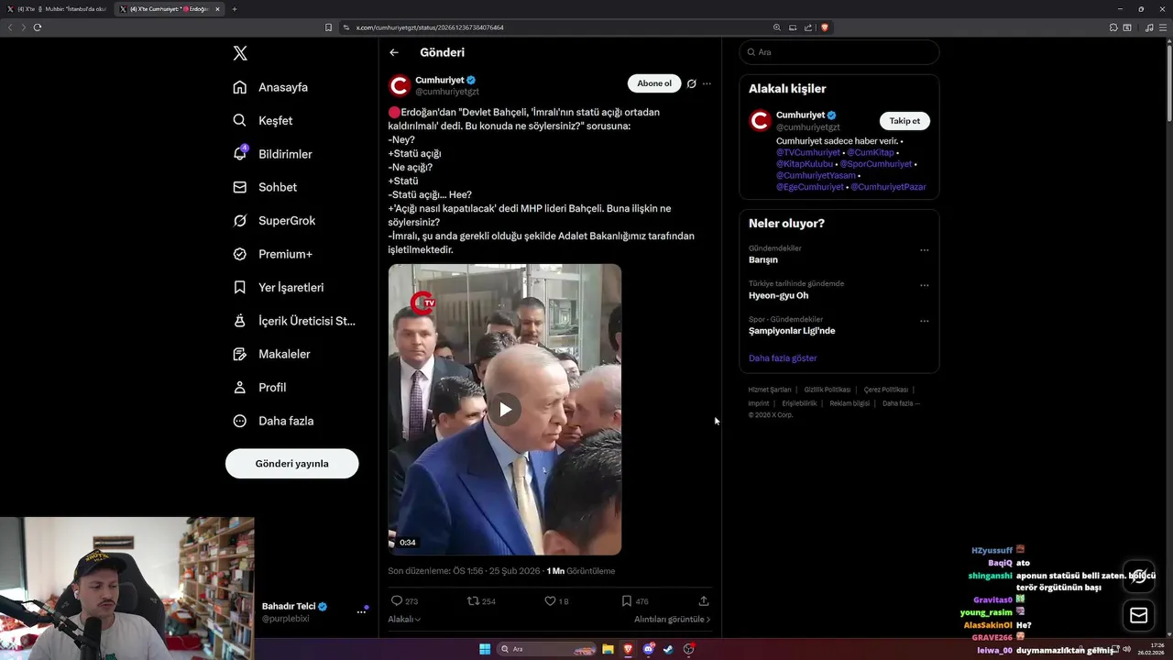Open Bildirimler notifications bell

click(272, 154)
